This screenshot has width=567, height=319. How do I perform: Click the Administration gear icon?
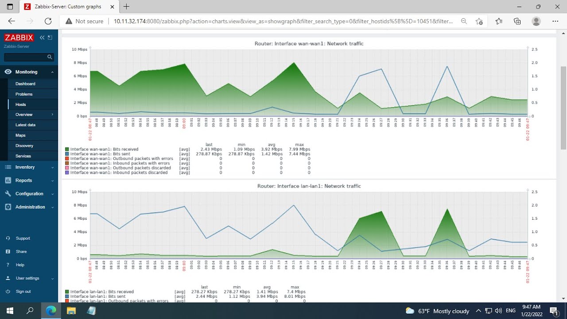pyautogui.click(x=8, y=207)
